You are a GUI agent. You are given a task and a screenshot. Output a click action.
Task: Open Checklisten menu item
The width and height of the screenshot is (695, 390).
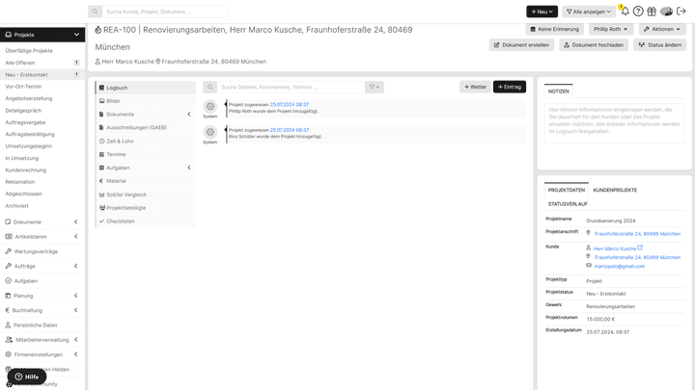tap(146, 221)
